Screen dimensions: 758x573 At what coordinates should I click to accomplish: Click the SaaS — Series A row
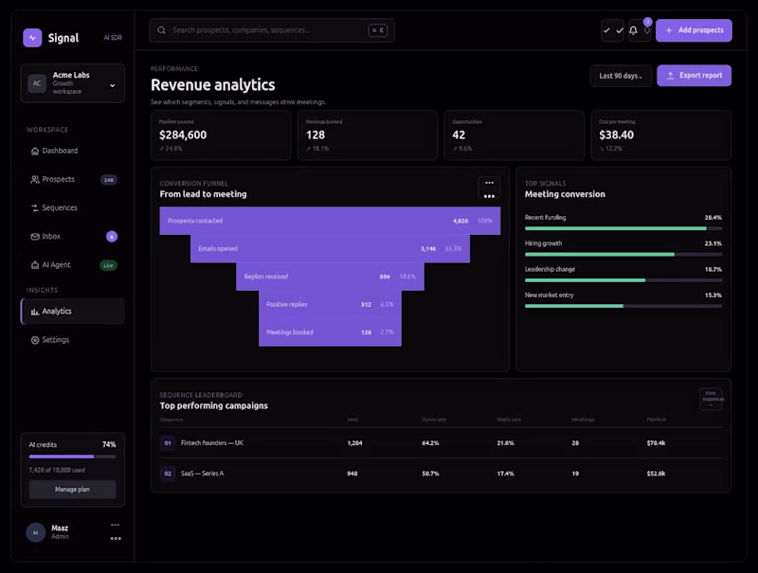pos(441,474)
